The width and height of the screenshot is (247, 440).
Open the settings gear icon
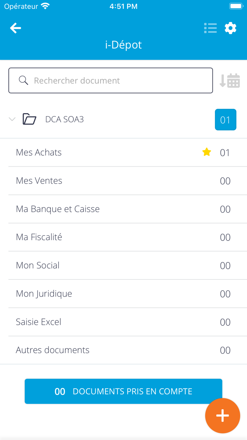pos(230,28)
